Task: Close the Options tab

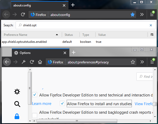Action: click(65, 53)
